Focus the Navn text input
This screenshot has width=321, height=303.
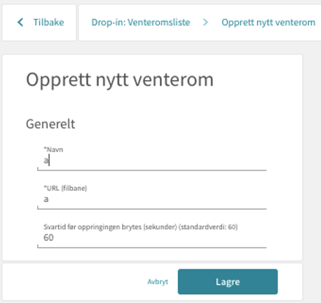[x=152, y=161]
